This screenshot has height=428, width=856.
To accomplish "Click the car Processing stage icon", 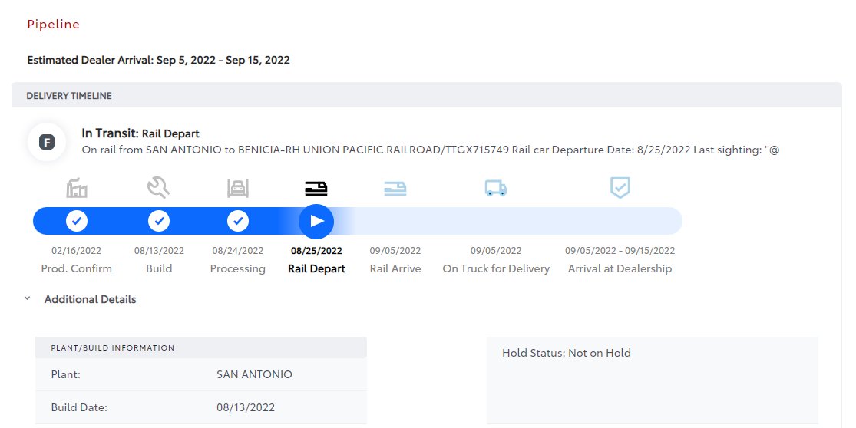I will point(238,188).
